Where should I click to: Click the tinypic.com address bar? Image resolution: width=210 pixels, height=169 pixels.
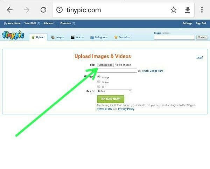pos(123,10)
